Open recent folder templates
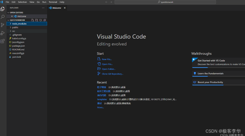Screen dimensions: 245x136 click(102, 99)
